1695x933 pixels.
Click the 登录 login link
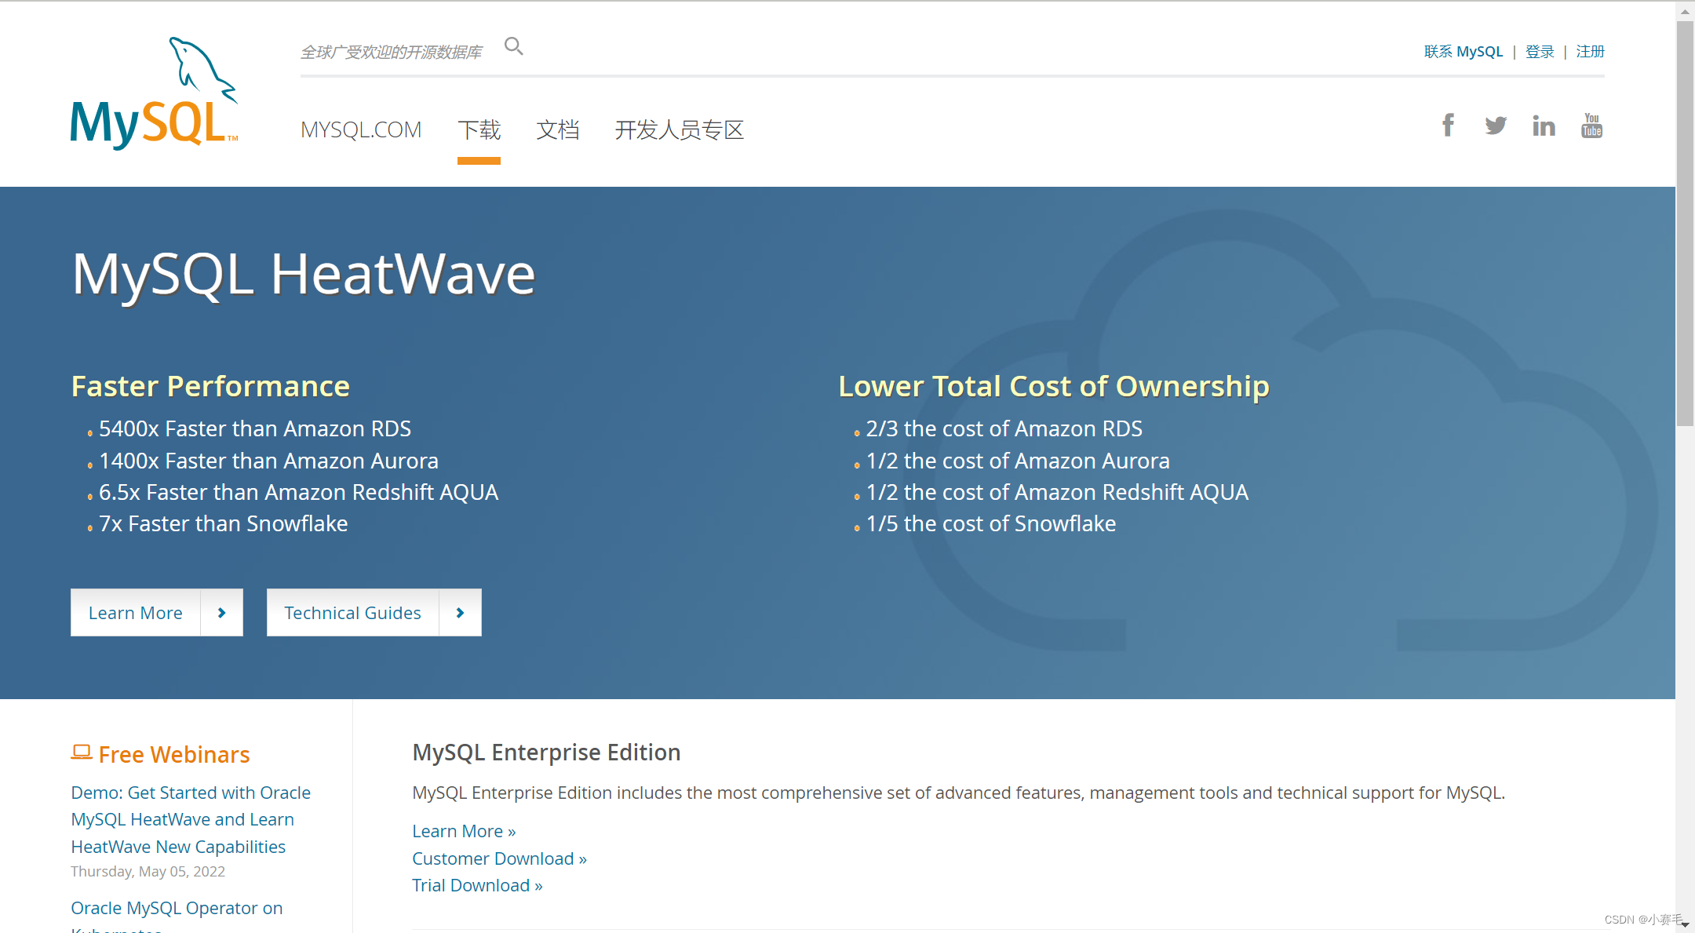1540,52
